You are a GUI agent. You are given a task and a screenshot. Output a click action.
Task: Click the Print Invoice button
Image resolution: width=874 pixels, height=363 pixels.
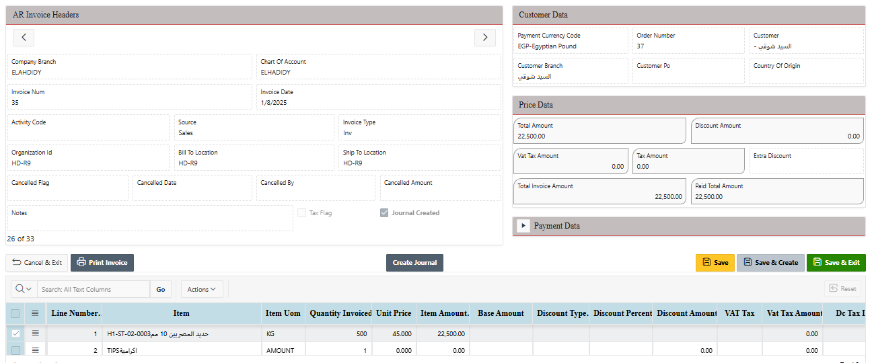point(102,263)
